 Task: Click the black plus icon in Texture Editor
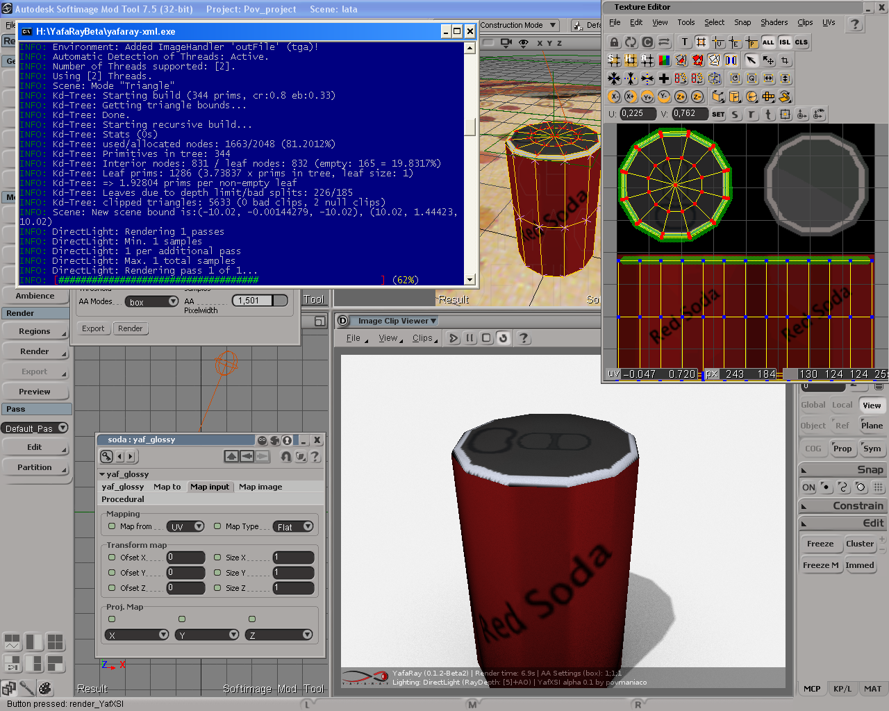[x=664, y=78]
